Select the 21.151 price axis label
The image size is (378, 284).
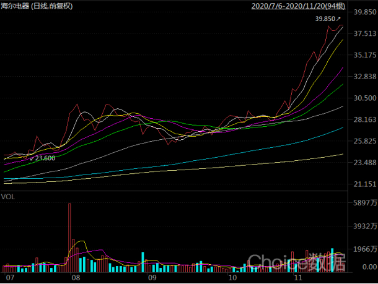click(365, 184)
